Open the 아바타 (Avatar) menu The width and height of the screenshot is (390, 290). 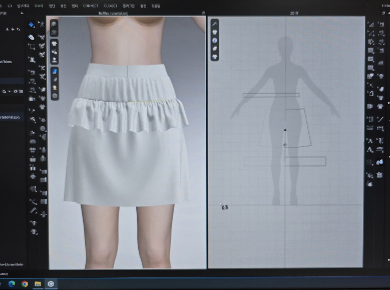pos(39,6)
